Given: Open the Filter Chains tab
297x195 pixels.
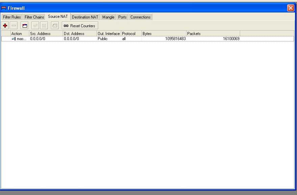Looking at the screenshot, I should [x=34, y=17].
